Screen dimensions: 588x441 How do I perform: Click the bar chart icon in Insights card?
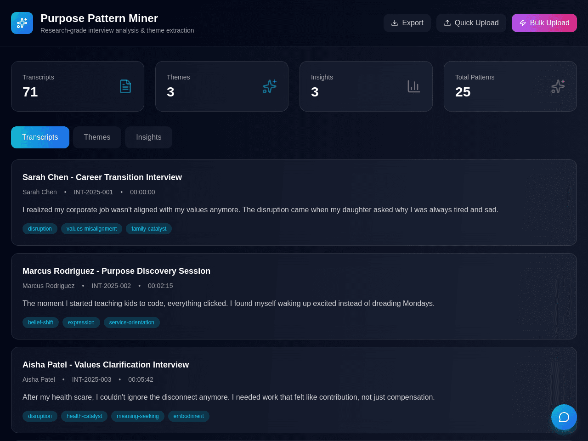pos(414,86)
